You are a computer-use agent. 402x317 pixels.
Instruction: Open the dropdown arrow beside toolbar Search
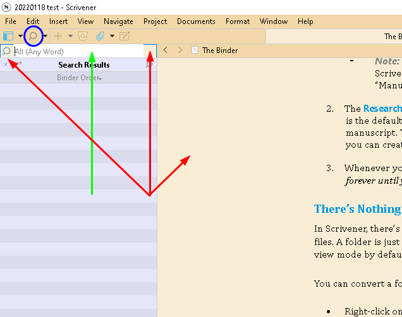pos(45,36)
